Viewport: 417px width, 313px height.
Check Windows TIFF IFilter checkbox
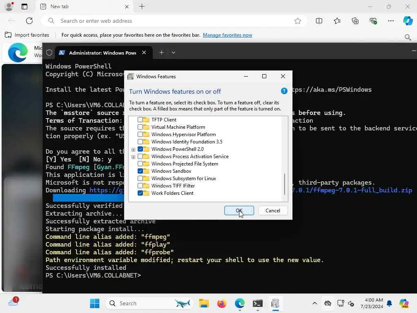click(140, 185)
